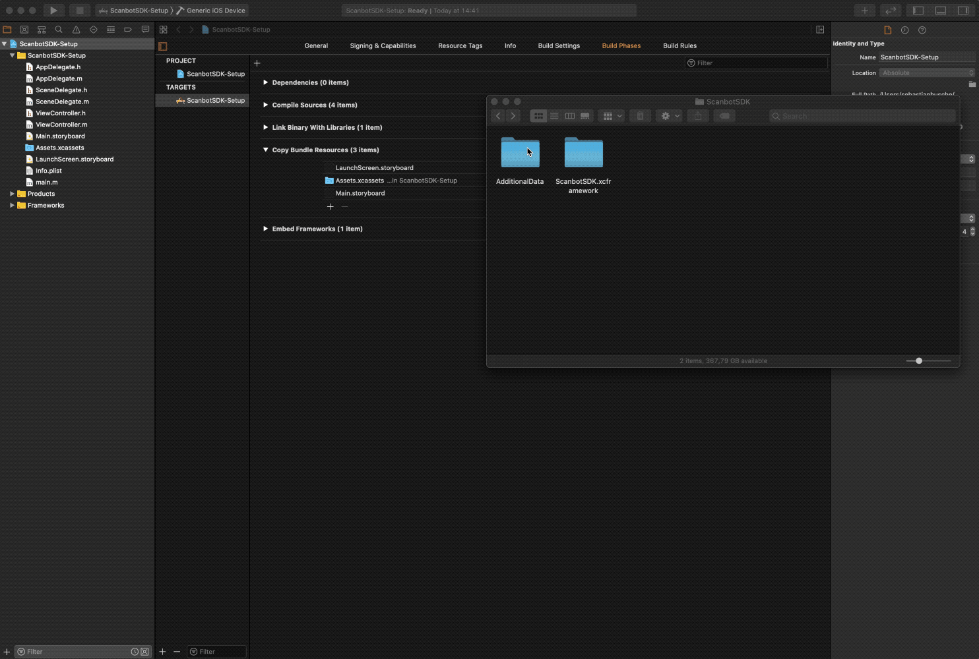Switch the Finder window to list view
This screenshot has width=979, height=659.
point(554,115)
